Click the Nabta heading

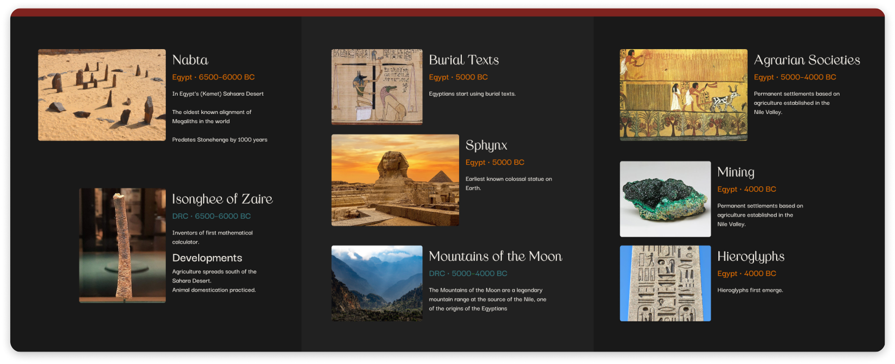[190, 60]
